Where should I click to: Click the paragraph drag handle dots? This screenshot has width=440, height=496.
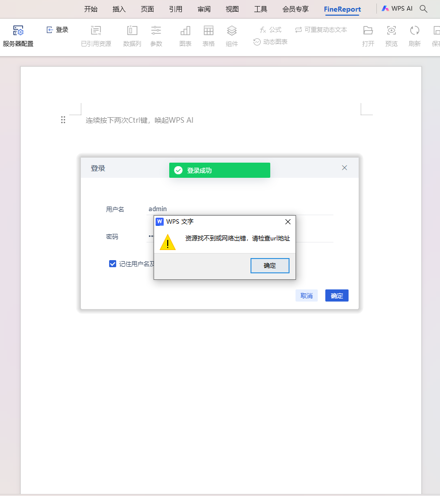[x=63, y=120]
